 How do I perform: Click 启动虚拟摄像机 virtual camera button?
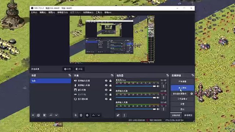tap(180, 94)
